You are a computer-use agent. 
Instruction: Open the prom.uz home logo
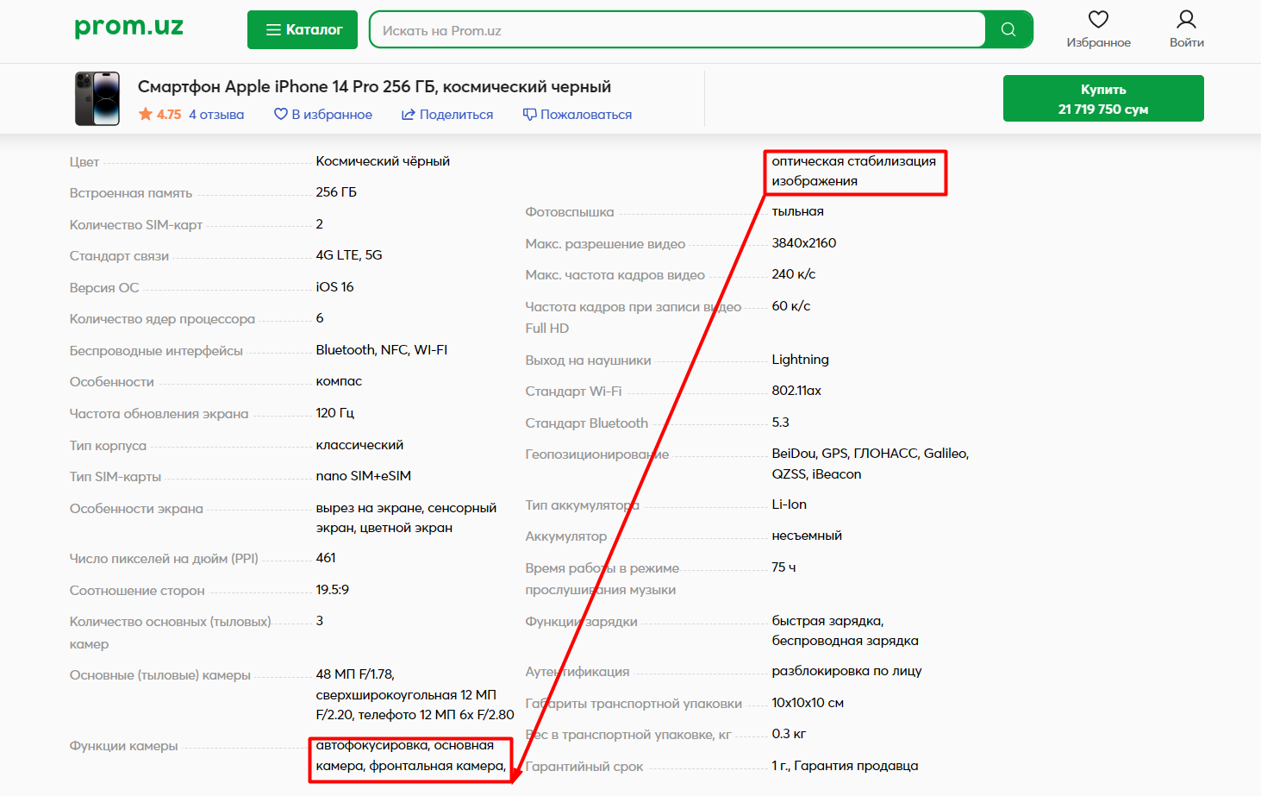pos(129,28)
